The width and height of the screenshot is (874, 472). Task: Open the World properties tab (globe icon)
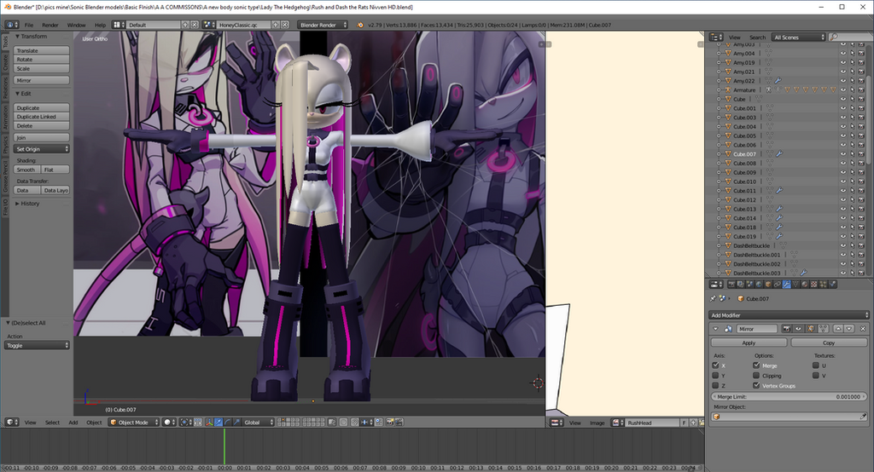tap(759, 284)
